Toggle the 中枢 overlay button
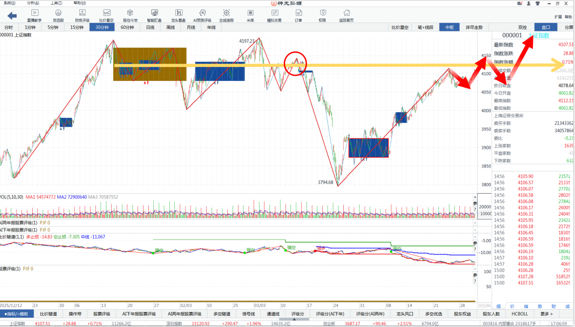 pyautogui.click(x=450, y=27)
